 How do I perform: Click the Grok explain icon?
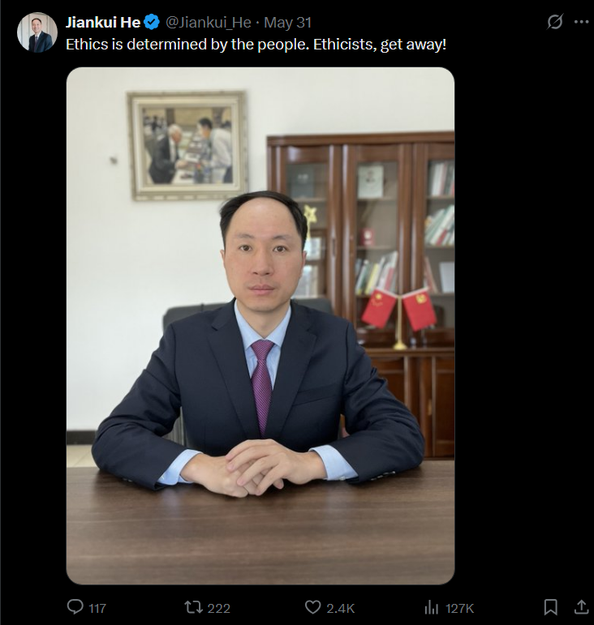click(554, 22)
